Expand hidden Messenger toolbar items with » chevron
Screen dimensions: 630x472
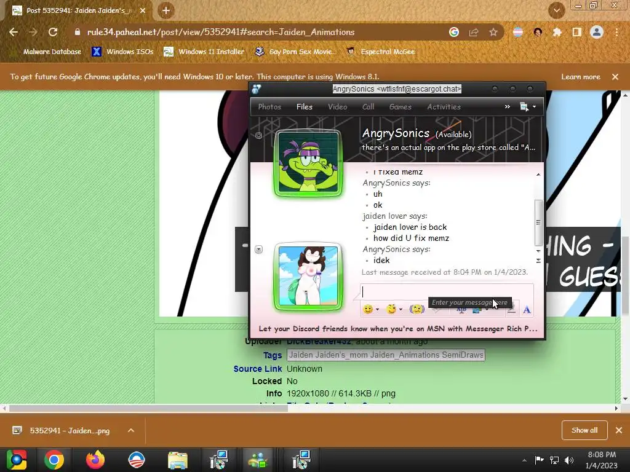click(507, 106)
